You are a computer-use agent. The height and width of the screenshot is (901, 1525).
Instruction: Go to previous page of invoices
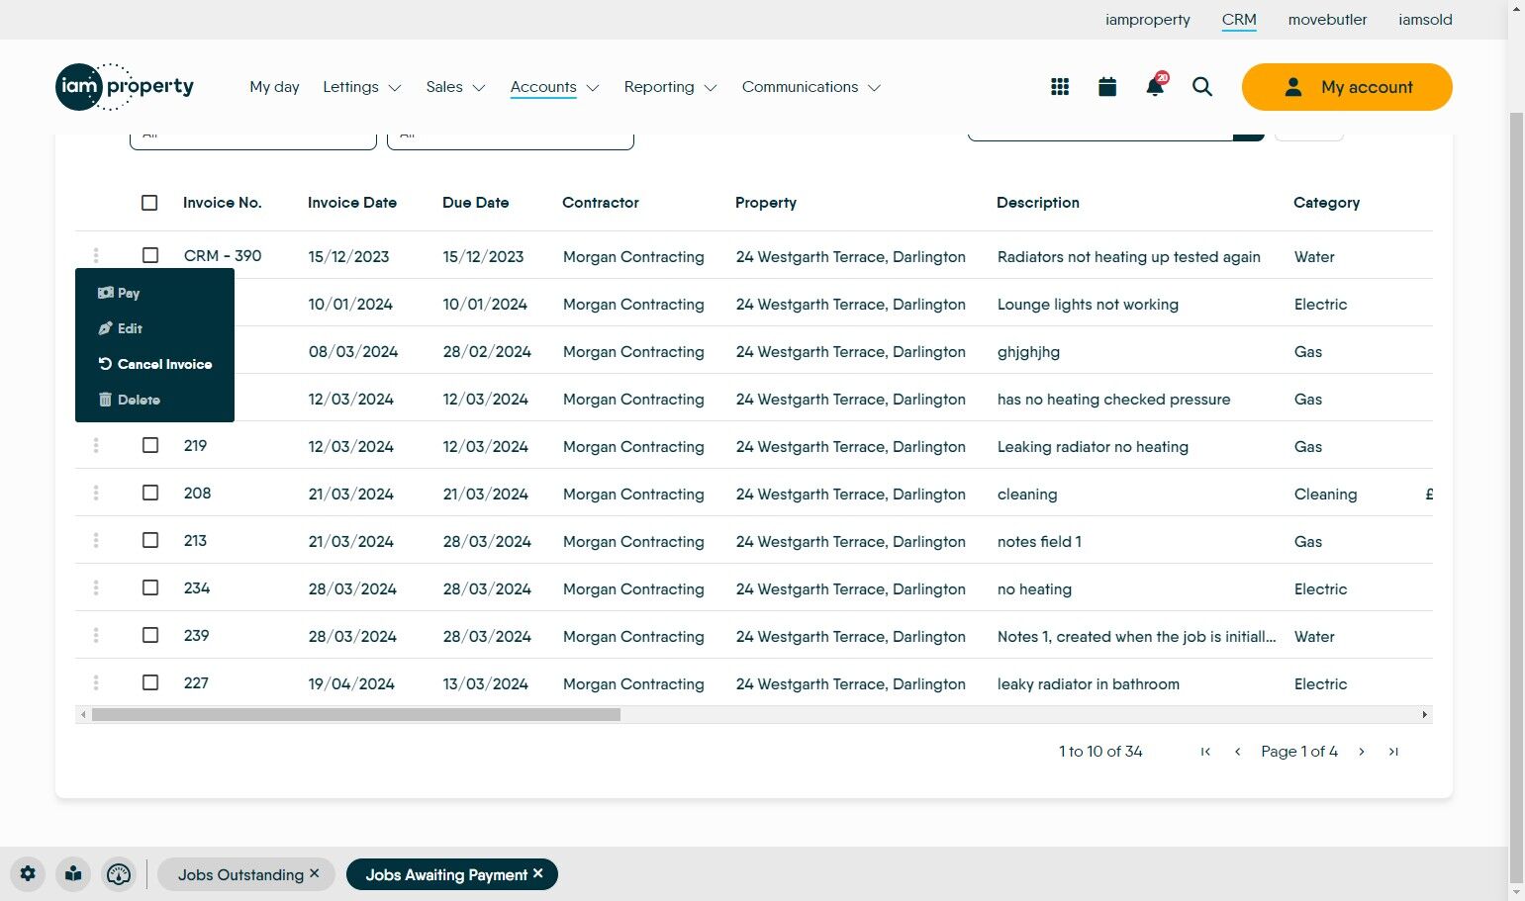pyautogui.click(x=1237, y=752)
